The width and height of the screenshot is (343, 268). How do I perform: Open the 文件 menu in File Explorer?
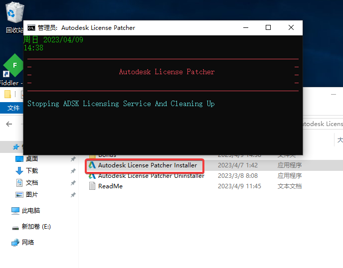point(13,108)
